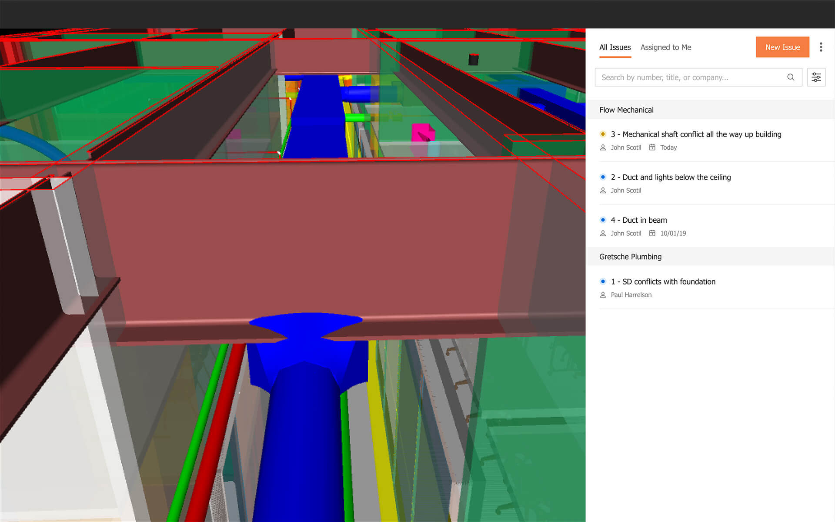835x522 pixels.
Task: Open the three-dot more options menu
Action: 821,47
